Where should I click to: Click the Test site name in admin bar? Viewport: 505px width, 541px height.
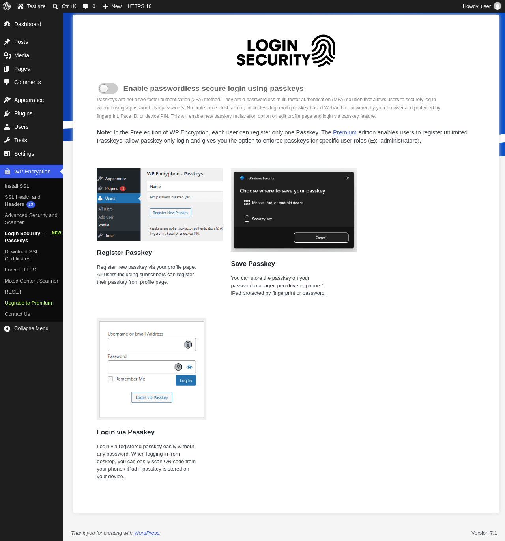click(36, 6)
